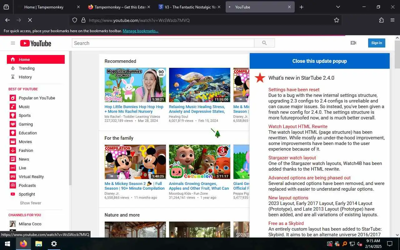
Task: Click the tracking protection shield icon
Action: 75,20
